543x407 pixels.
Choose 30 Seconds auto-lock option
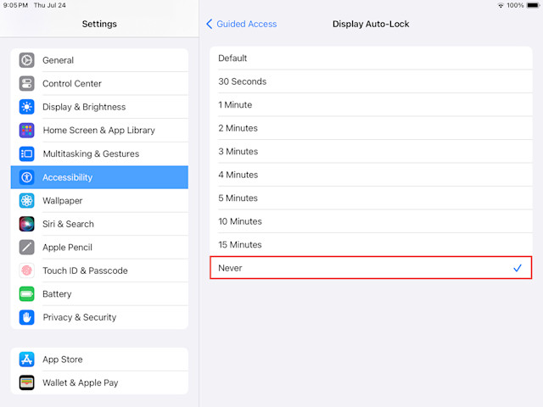(x=371, y=81)
